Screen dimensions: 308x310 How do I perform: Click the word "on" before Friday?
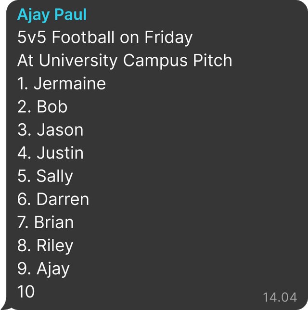point(128,38)
